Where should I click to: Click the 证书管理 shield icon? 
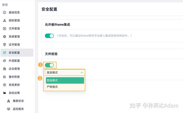pyautogui.click(x=5, y=45)
